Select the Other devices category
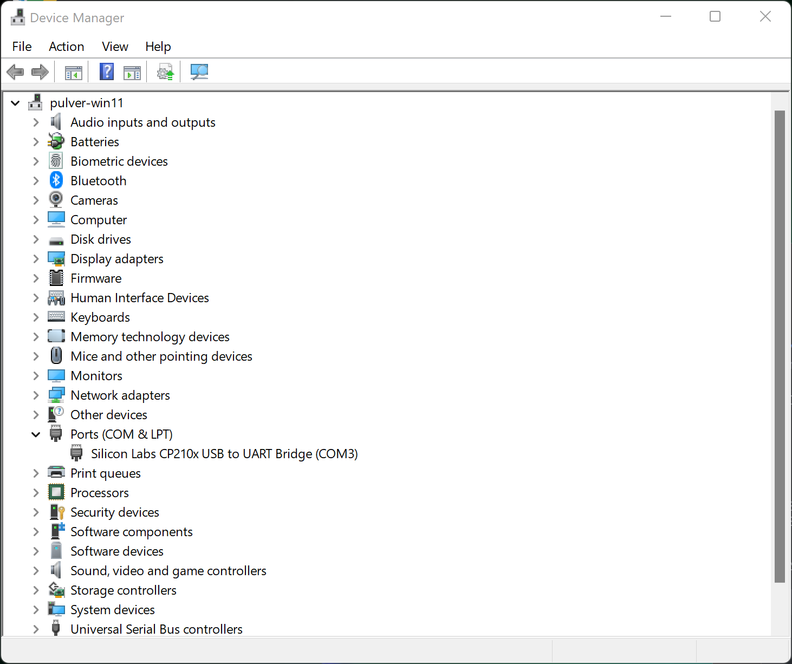 (x=108, y=414)
